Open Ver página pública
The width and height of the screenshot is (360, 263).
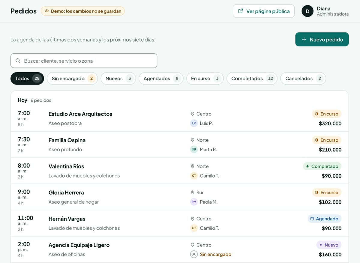(x=264, y=11)
